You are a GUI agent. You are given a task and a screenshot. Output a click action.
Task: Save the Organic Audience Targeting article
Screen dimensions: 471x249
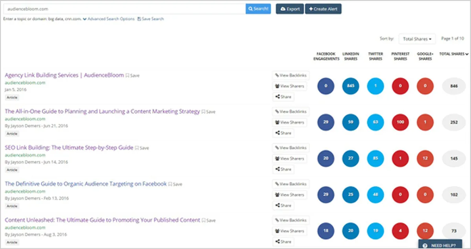point(175,184)
